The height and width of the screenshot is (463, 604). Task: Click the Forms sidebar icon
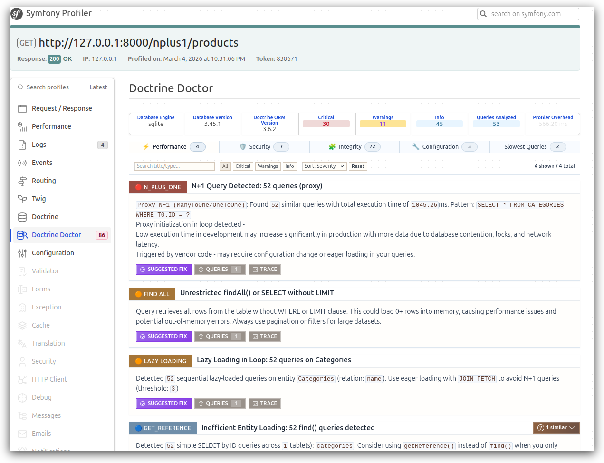pyautogui.click(x=22, y=289)
